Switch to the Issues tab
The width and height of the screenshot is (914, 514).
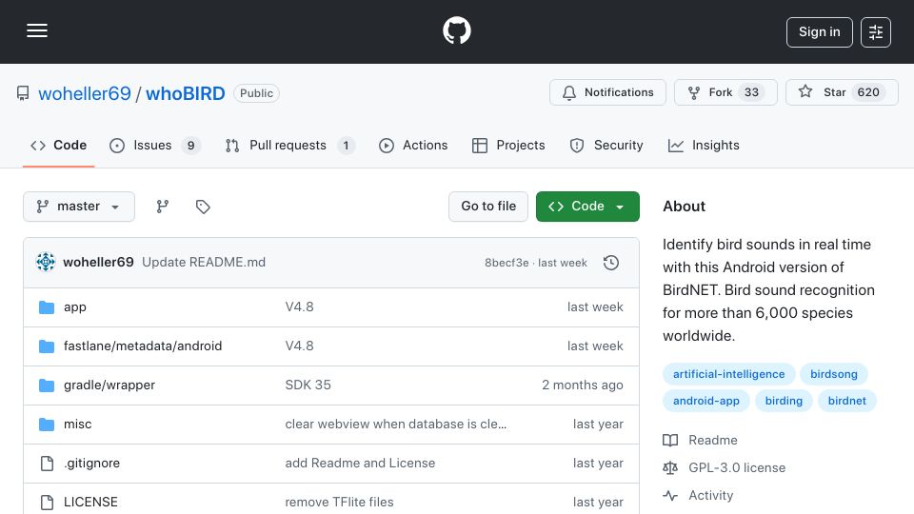tap(154, 145)
